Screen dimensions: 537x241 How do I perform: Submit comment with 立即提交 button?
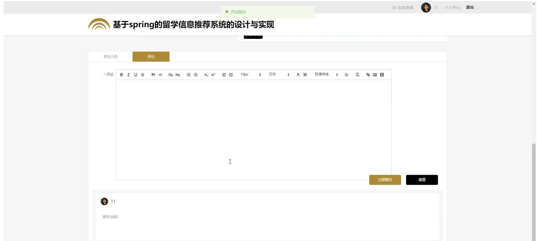pos(385,180)
